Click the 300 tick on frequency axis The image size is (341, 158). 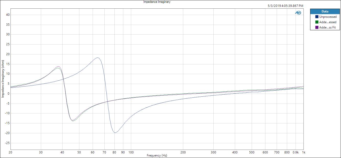click(x=213, y=152)
